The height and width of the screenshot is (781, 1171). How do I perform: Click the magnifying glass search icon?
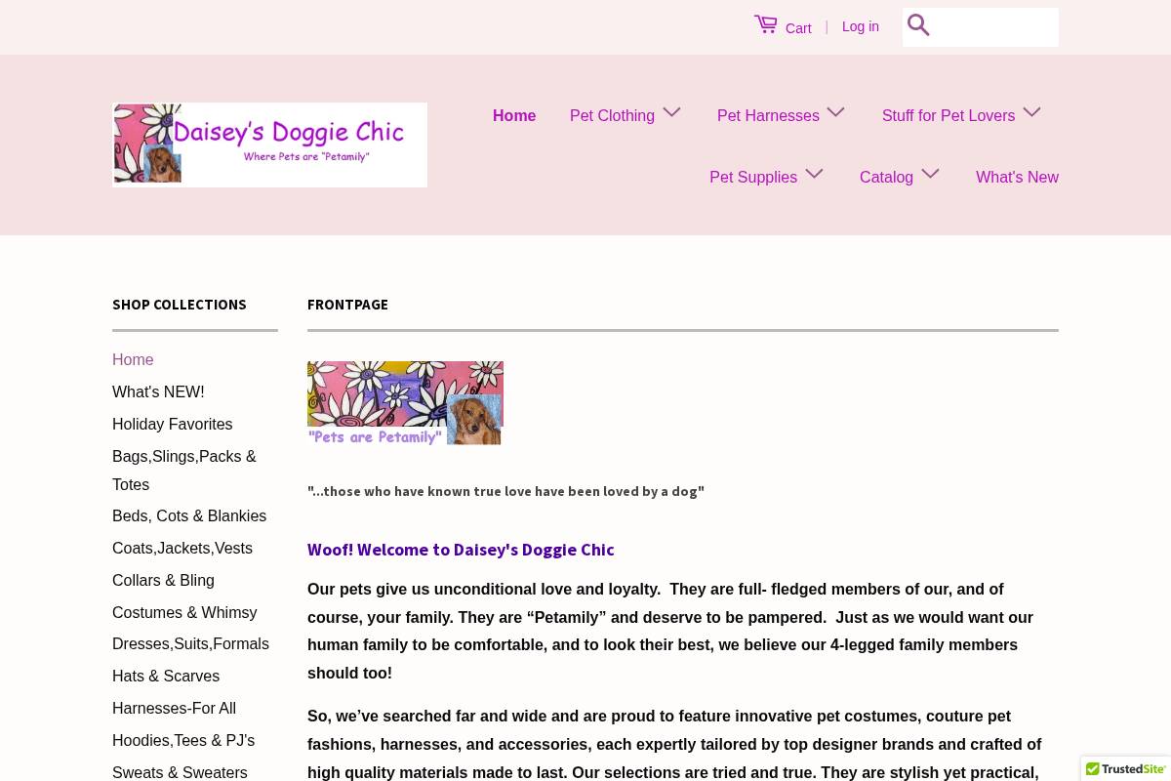(x=918, y=25)
